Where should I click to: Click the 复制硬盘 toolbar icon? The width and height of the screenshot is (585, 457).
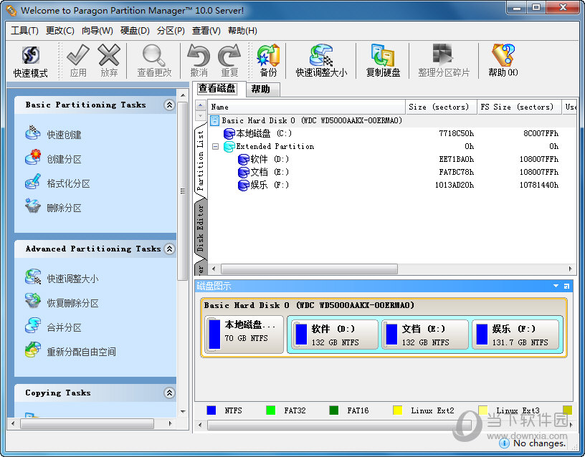coord(383,61)
